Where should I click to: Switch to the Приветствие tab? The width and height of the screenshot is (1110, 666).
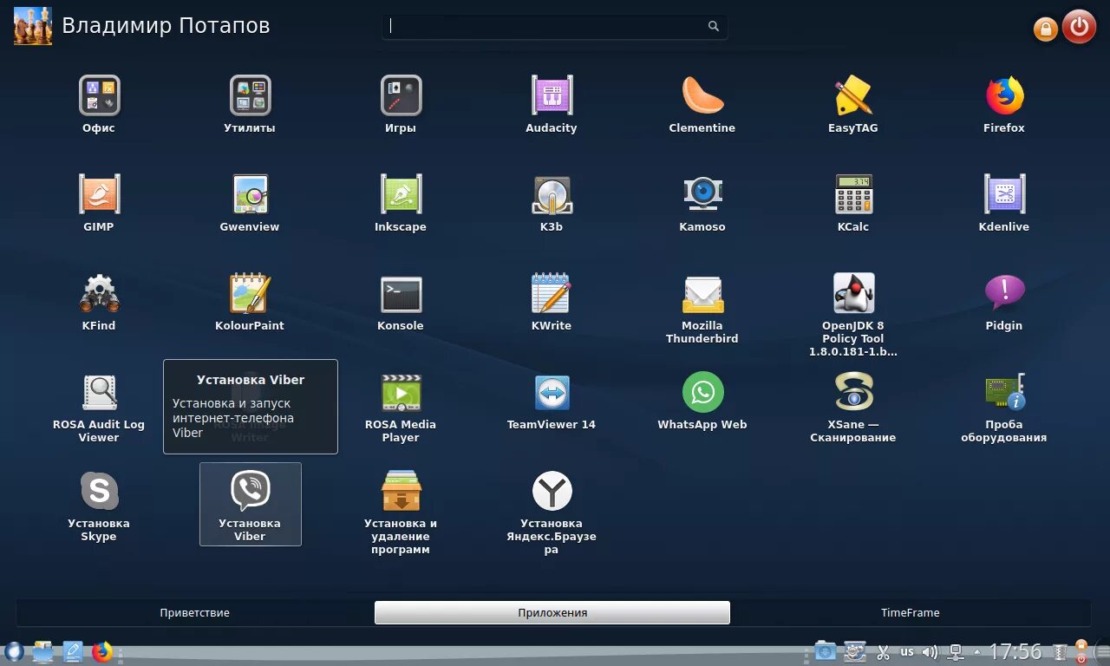click(195, 612)
